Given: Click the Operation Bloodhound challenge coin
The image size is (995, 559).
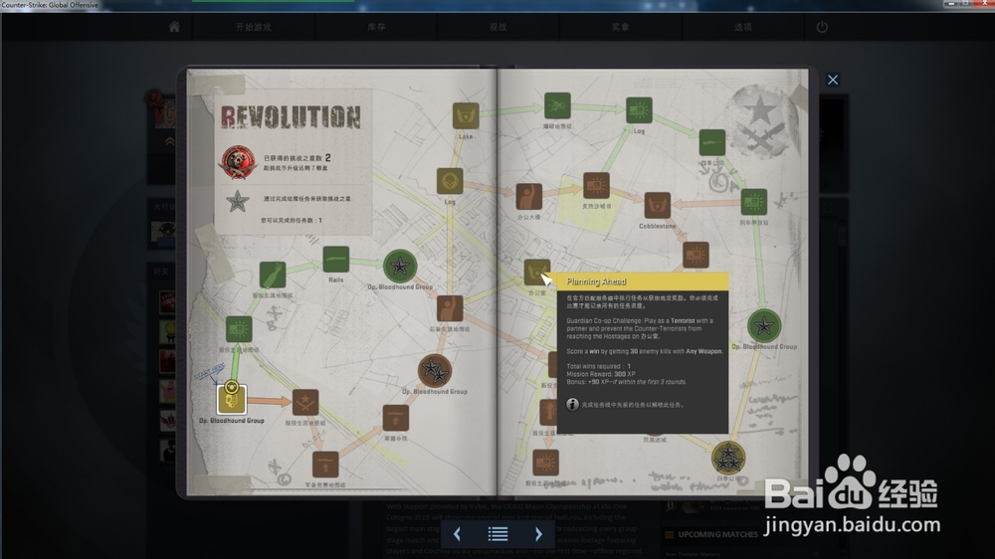Looking at the screenshot, I should coord(238,162).
